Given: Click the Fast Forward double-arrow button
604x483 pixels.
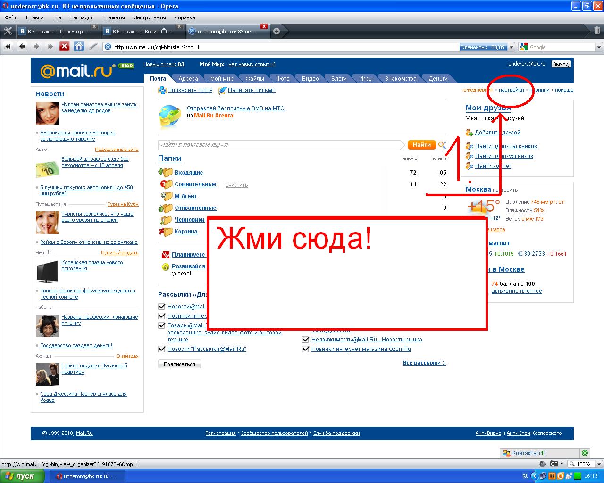Looking at the screenshot, I should click(50, 46).
